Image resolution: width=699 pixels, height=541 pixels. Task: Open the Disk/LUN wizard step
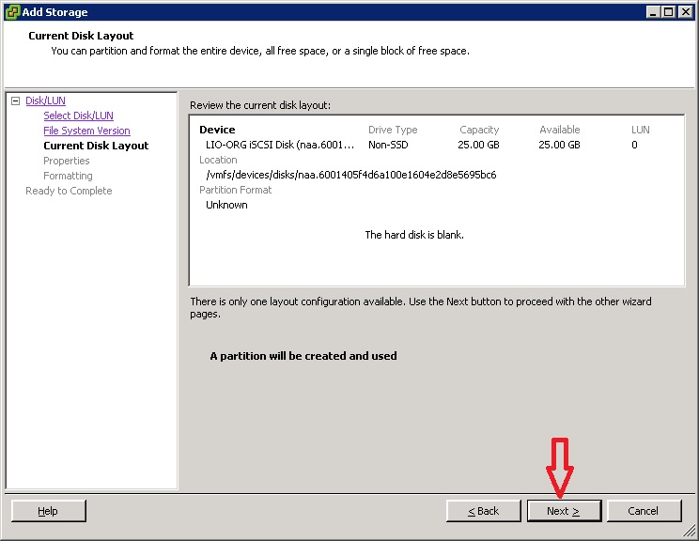tap(45, 100)
